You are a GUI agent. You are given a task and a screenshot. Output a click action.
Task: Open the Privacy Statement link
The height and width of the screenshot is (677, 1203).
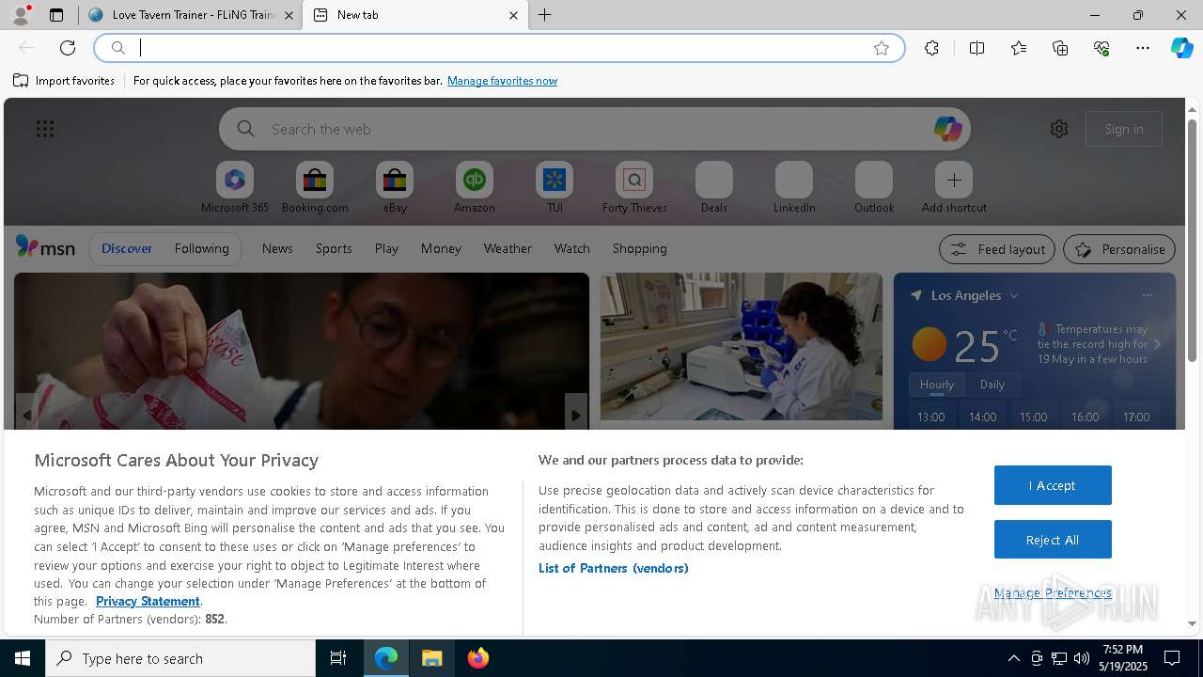point(148,601)
